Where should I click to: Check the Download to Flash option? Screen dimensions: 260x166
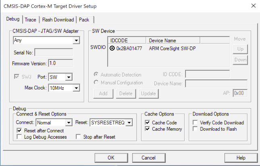tap(196, 129)
